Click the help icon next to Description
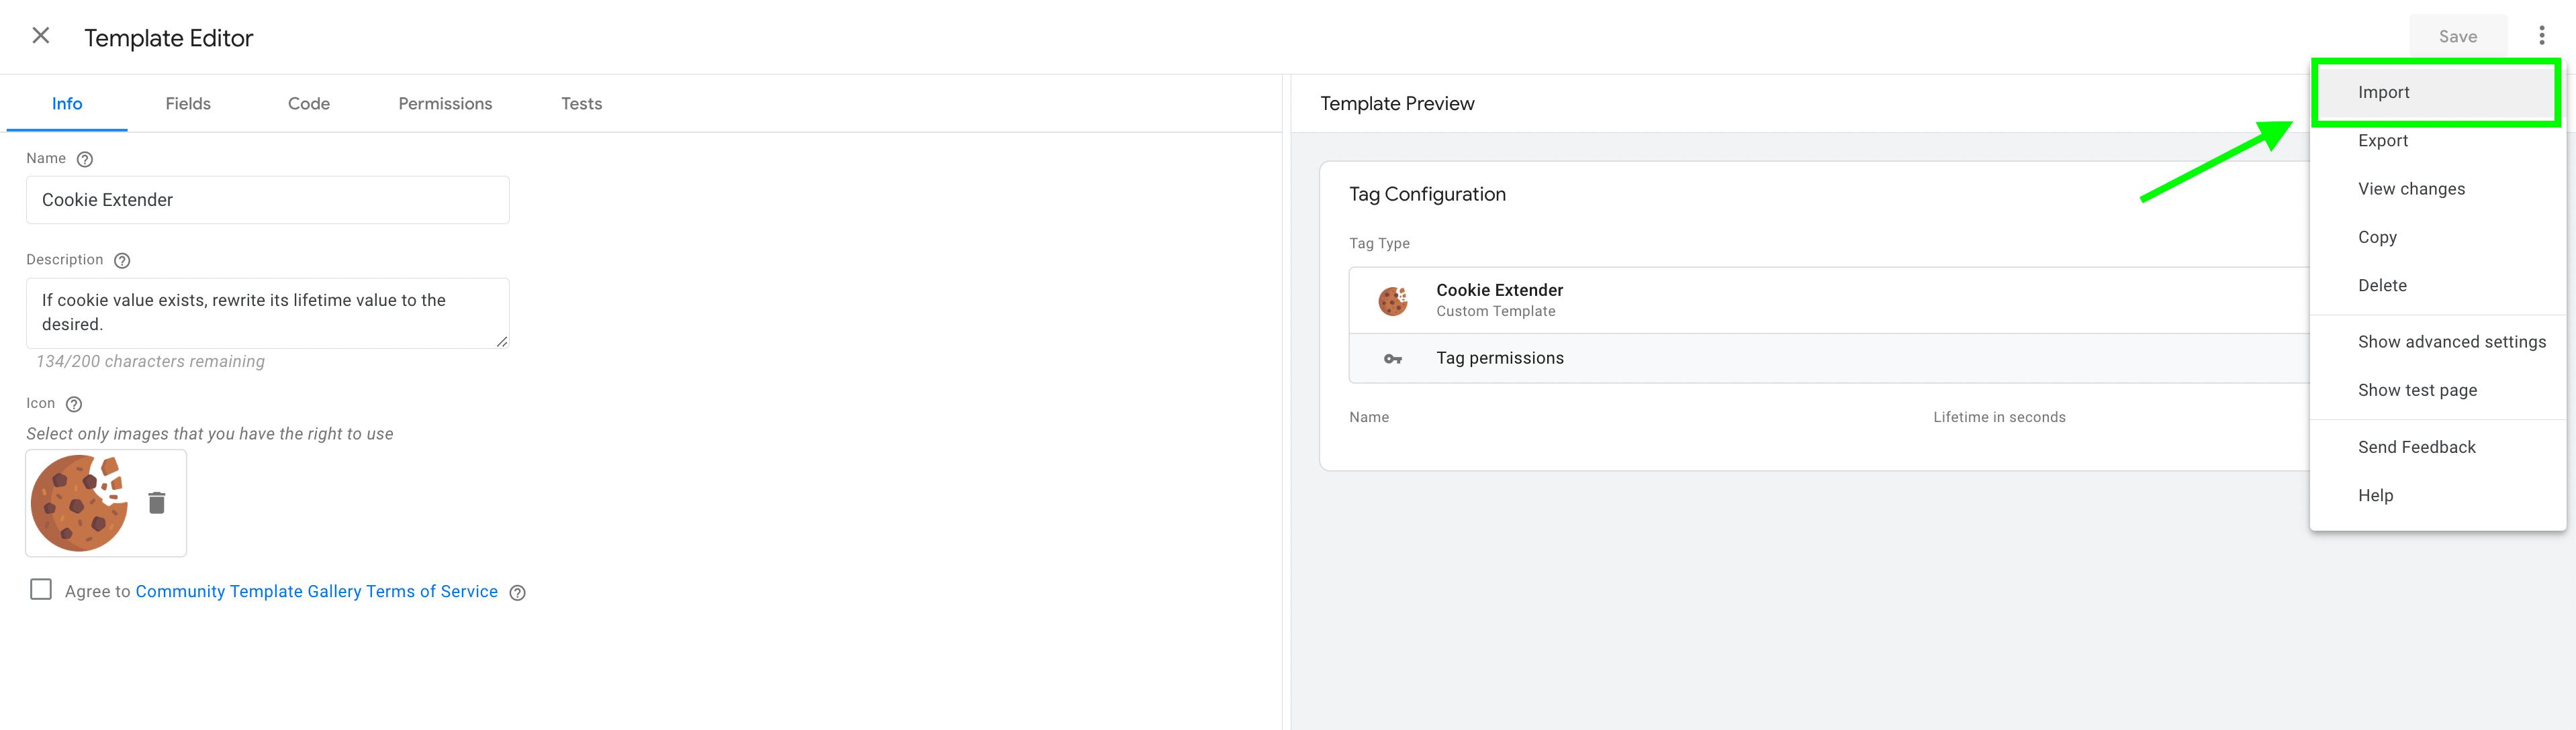 coord(122,260)
